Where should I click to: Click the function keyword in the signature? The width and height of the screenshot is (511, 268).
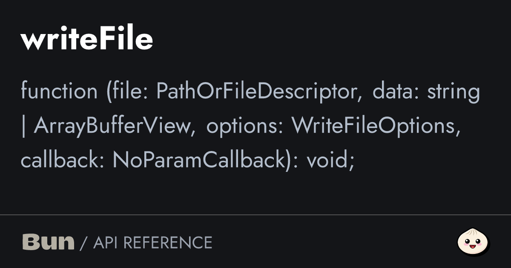click(x=59, y=91)
